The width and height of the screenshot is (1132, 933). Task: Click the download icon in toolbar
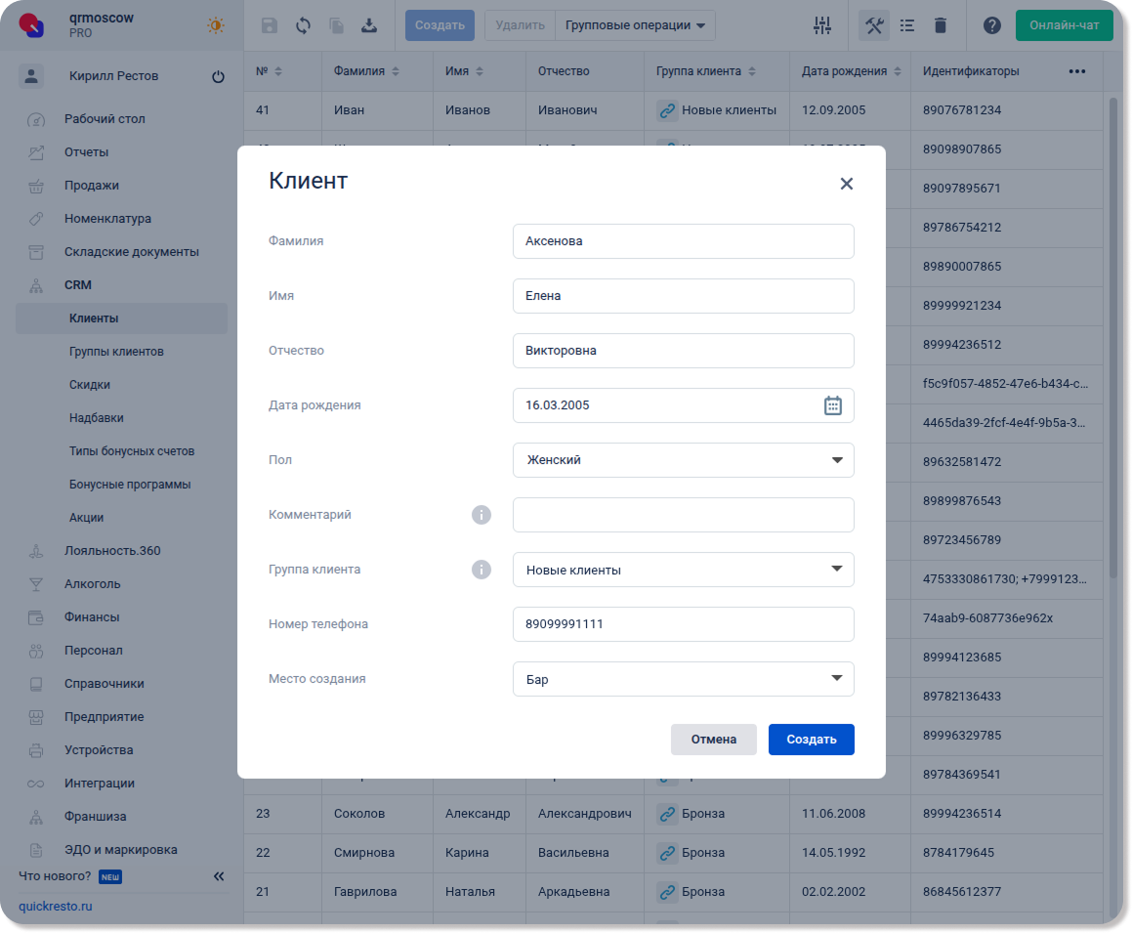[369, 25]
